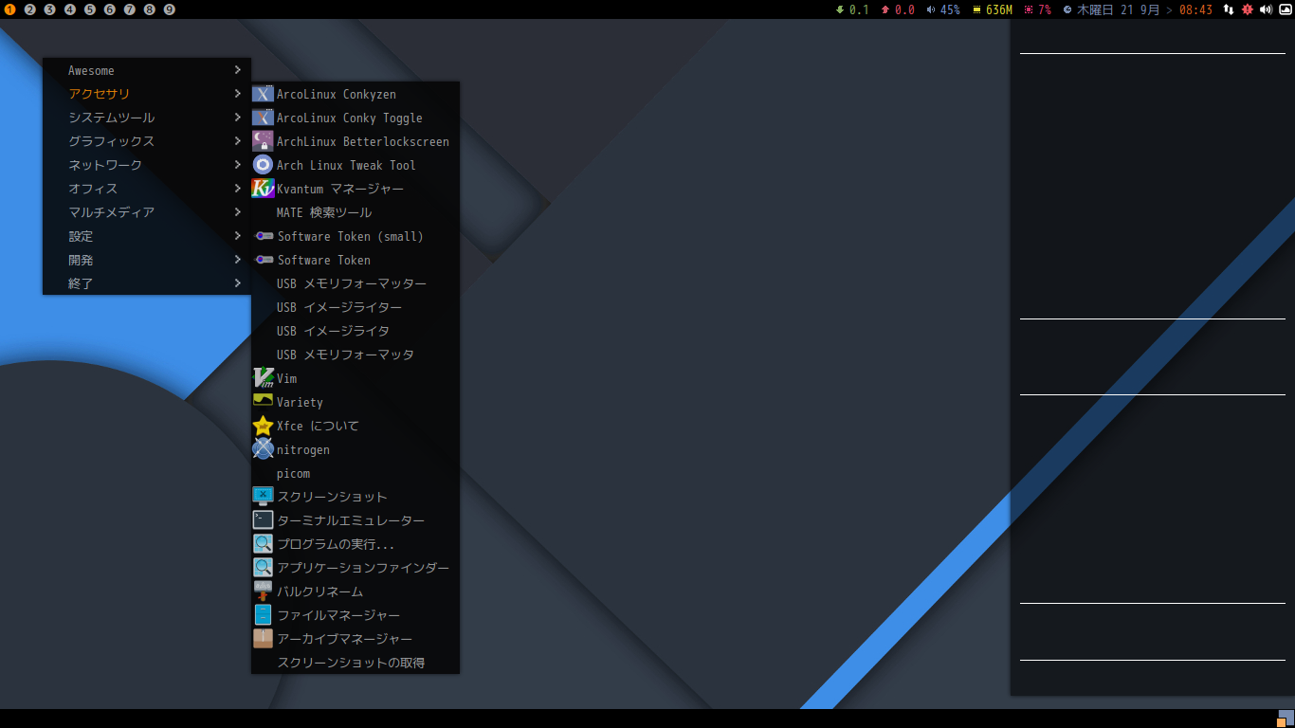Click the layout indicator icon in bottom bar
Image resolution: width=1295 pixels, height=728 pixels.
coord(1286,719)
